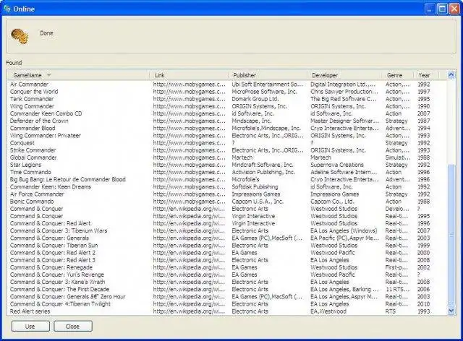The width and height of the screenshot is (463, 341).
Task: Sort by the Developer column header
Action: tap(344, 75)
